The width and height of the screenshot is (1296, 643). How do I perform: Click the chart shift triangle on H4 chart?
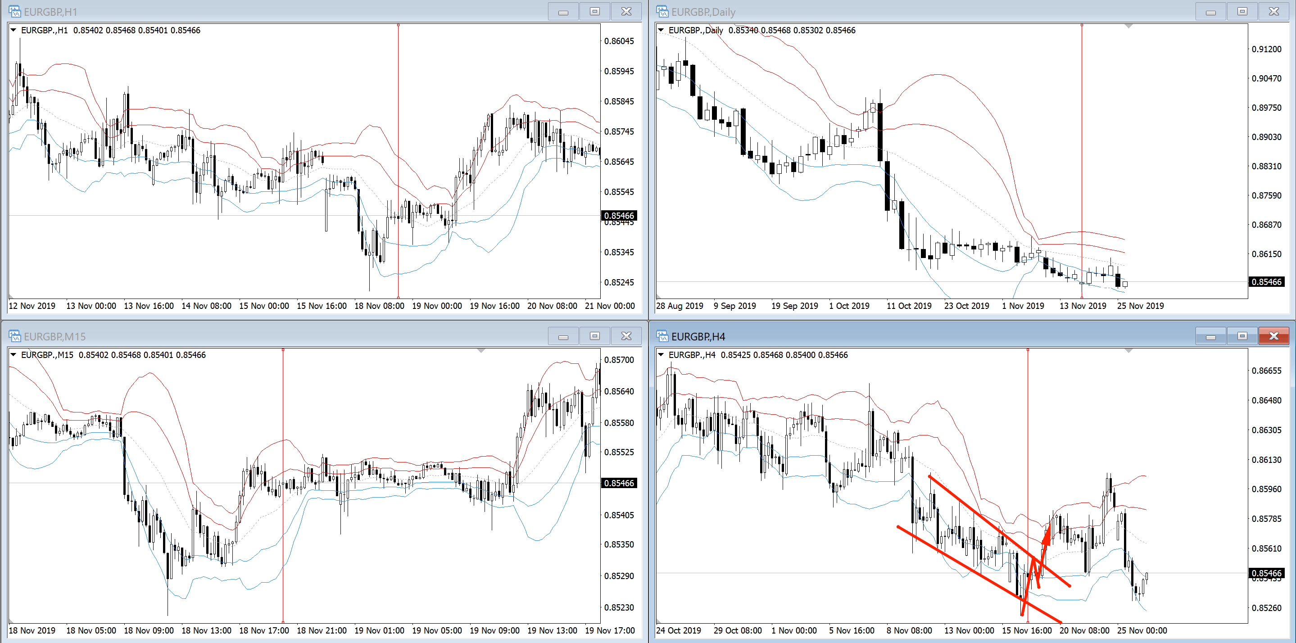click(x=1128, y=351)
